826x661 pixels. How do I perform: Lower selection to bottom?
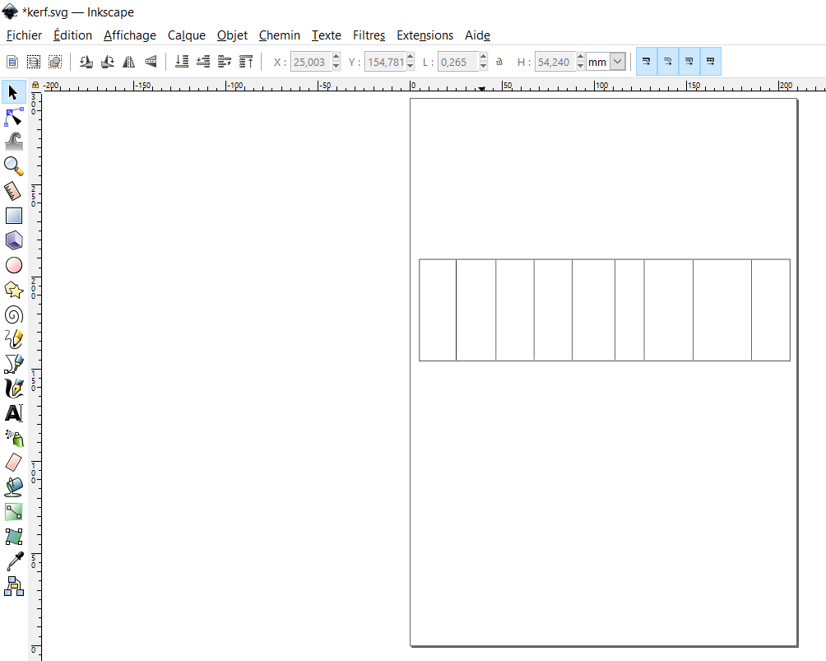pos(182,62)
